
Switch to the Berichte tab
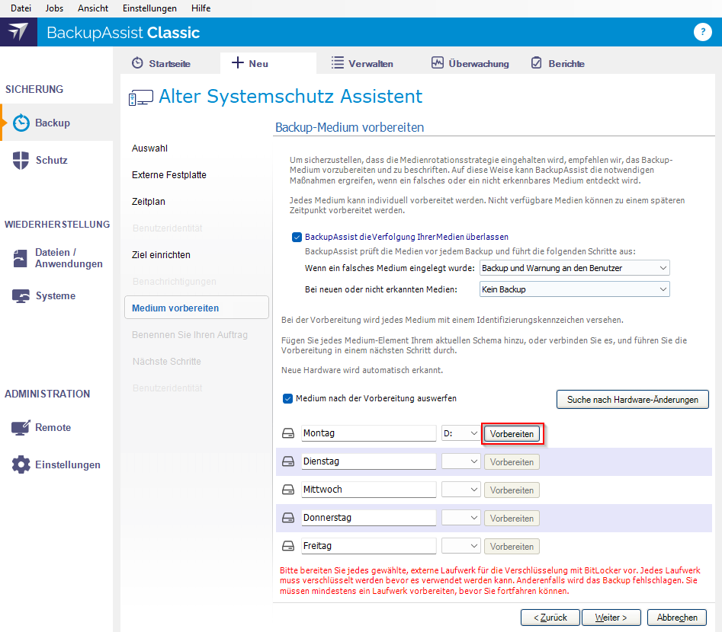[558, 63]
